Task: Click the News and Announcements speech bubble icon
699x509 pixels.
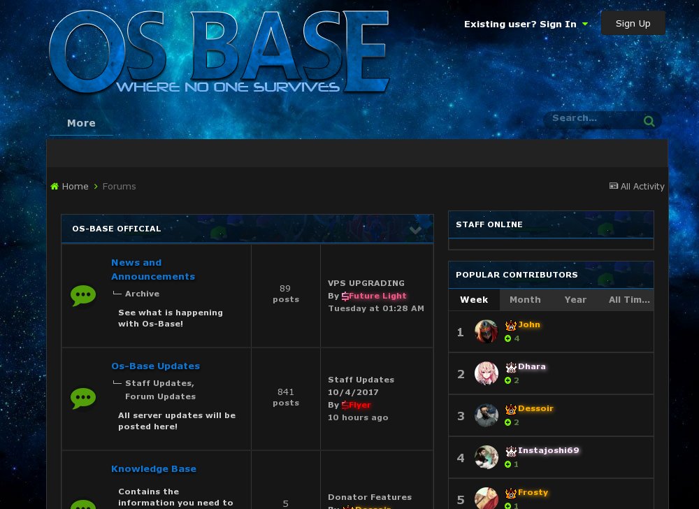Action: [83, 296]
